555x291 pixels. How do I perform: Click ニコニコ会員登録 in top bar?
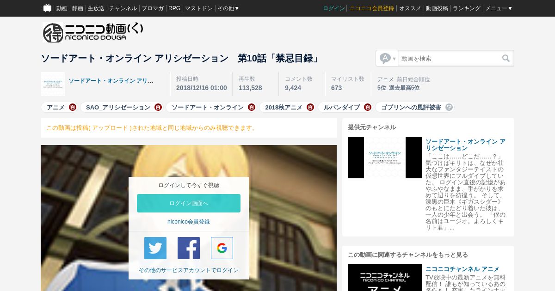pos(372,8)
